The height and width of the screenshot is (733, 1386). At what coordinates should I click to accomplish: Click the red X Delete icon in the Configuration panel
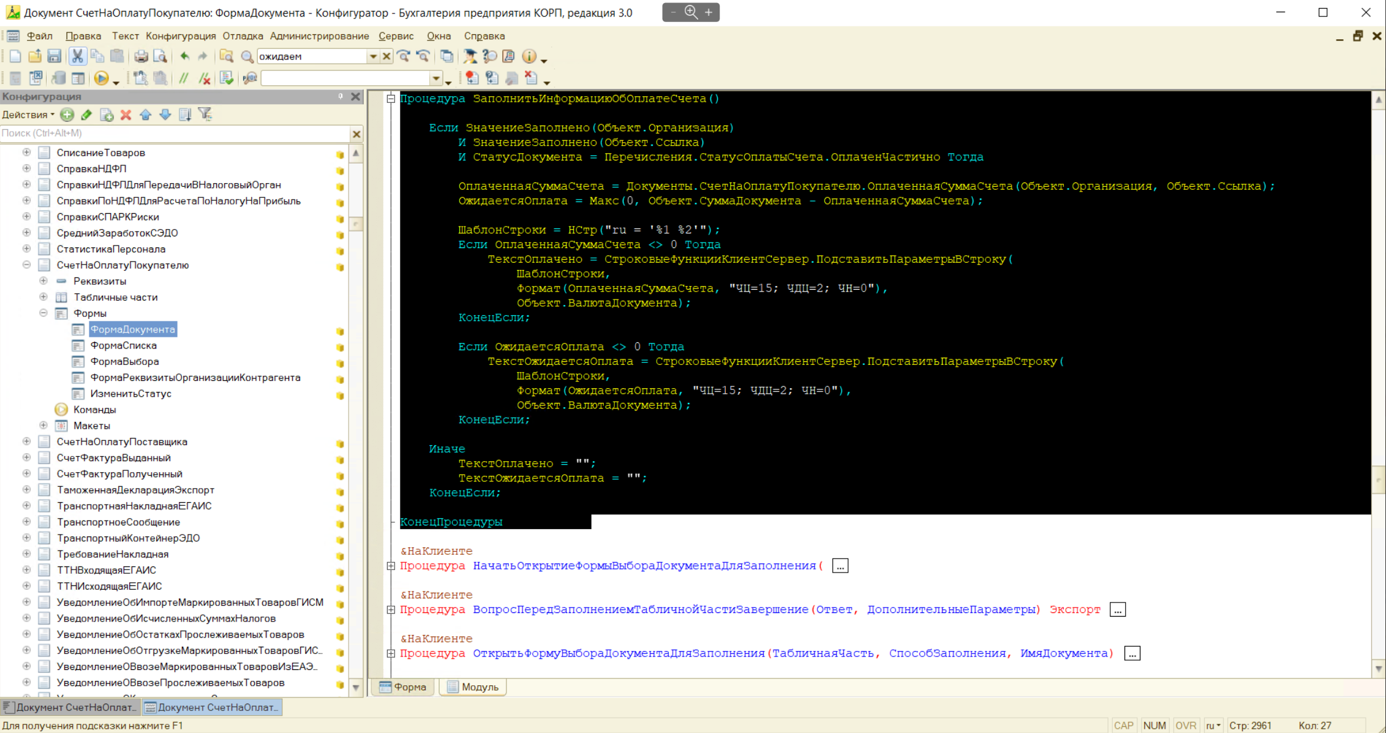126,115
